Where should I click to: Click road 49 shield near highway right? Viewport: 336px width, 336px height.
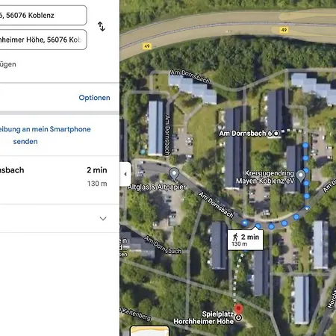click(284, 30)
